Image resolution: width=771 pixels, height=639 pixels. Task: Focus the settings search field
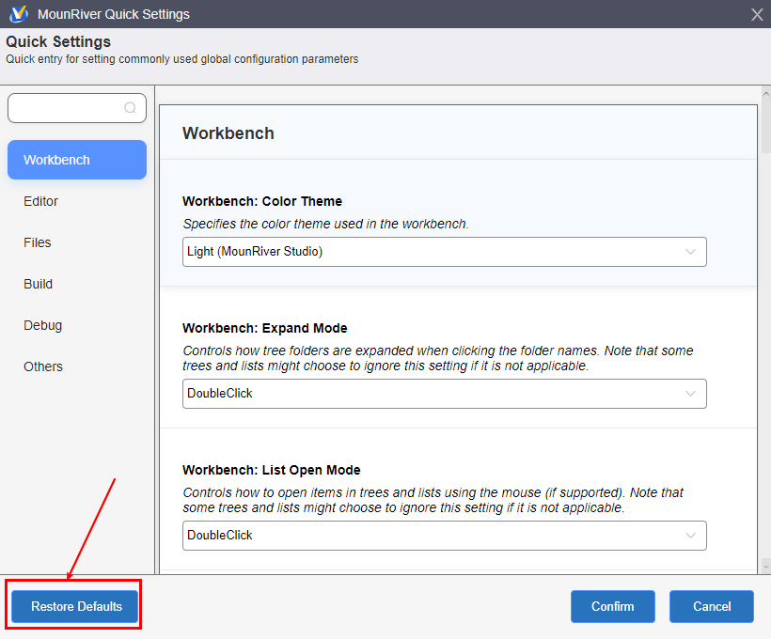[77, 108]
